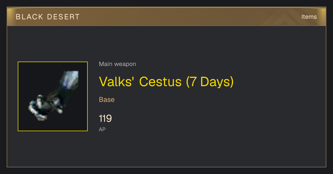This screenshot has width=333, height=174.
Task: Click the word BLACK in the header
Action: coord(30,17)
